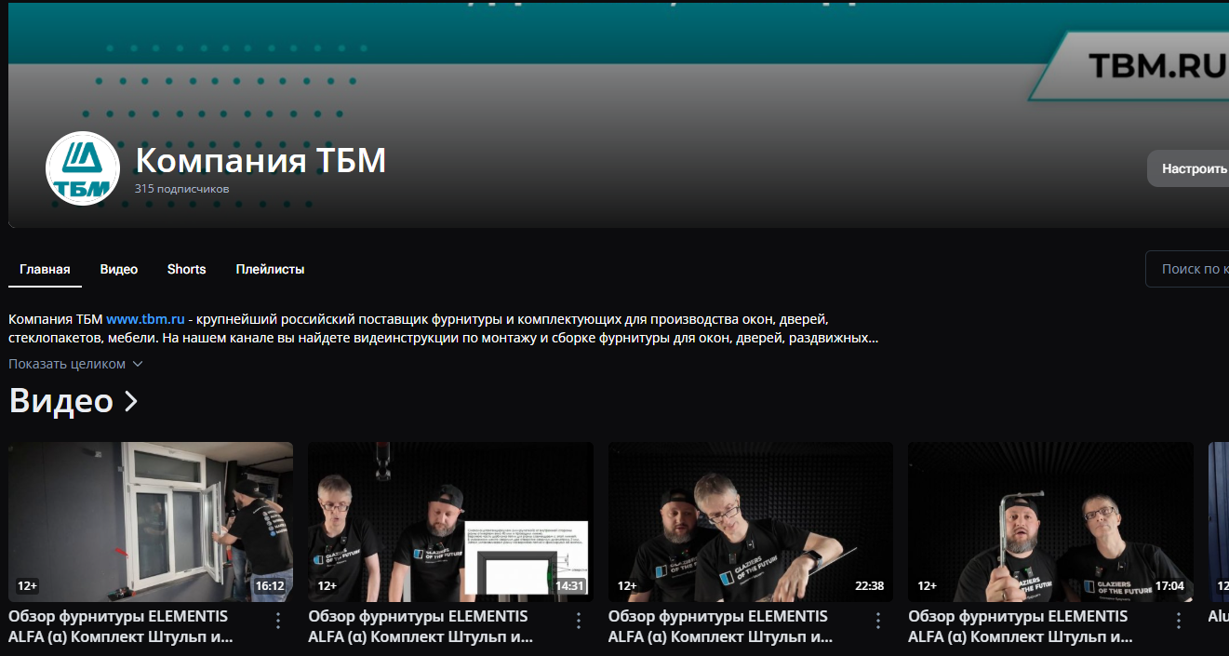1229x656 pixels.
Task: Click three-dot menu of the 22:38 video
Action: pos(878,621)
